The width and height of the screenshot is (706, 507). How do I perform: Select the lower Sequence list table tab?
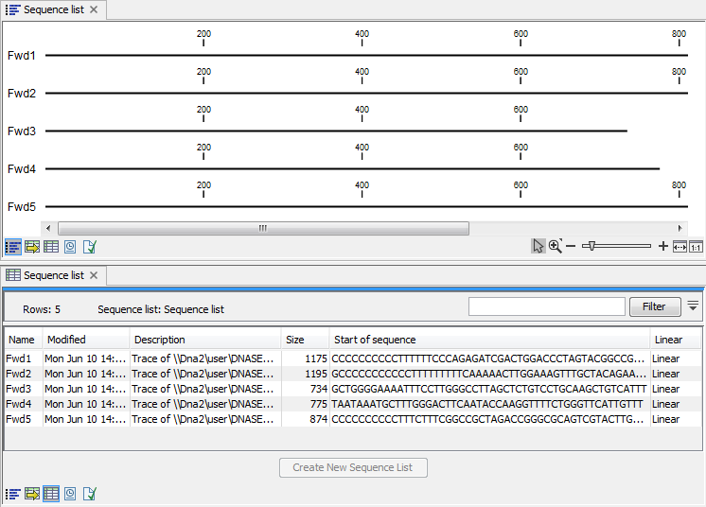(53, 275)
